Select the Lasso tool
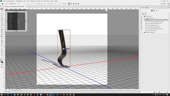 pyautogui.click(x=2, y=14)
